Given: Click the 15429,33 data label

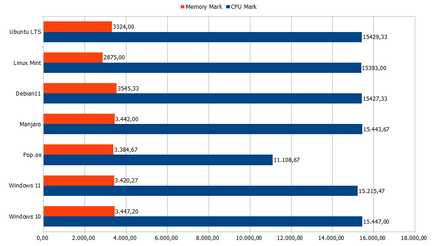Looking at the screenshot, I should (375, 37).
